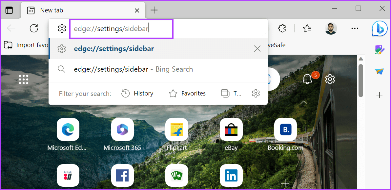The image size is (391, 190).
Task: Open the new tab page settings gear
Action: (x=330, y=79)
